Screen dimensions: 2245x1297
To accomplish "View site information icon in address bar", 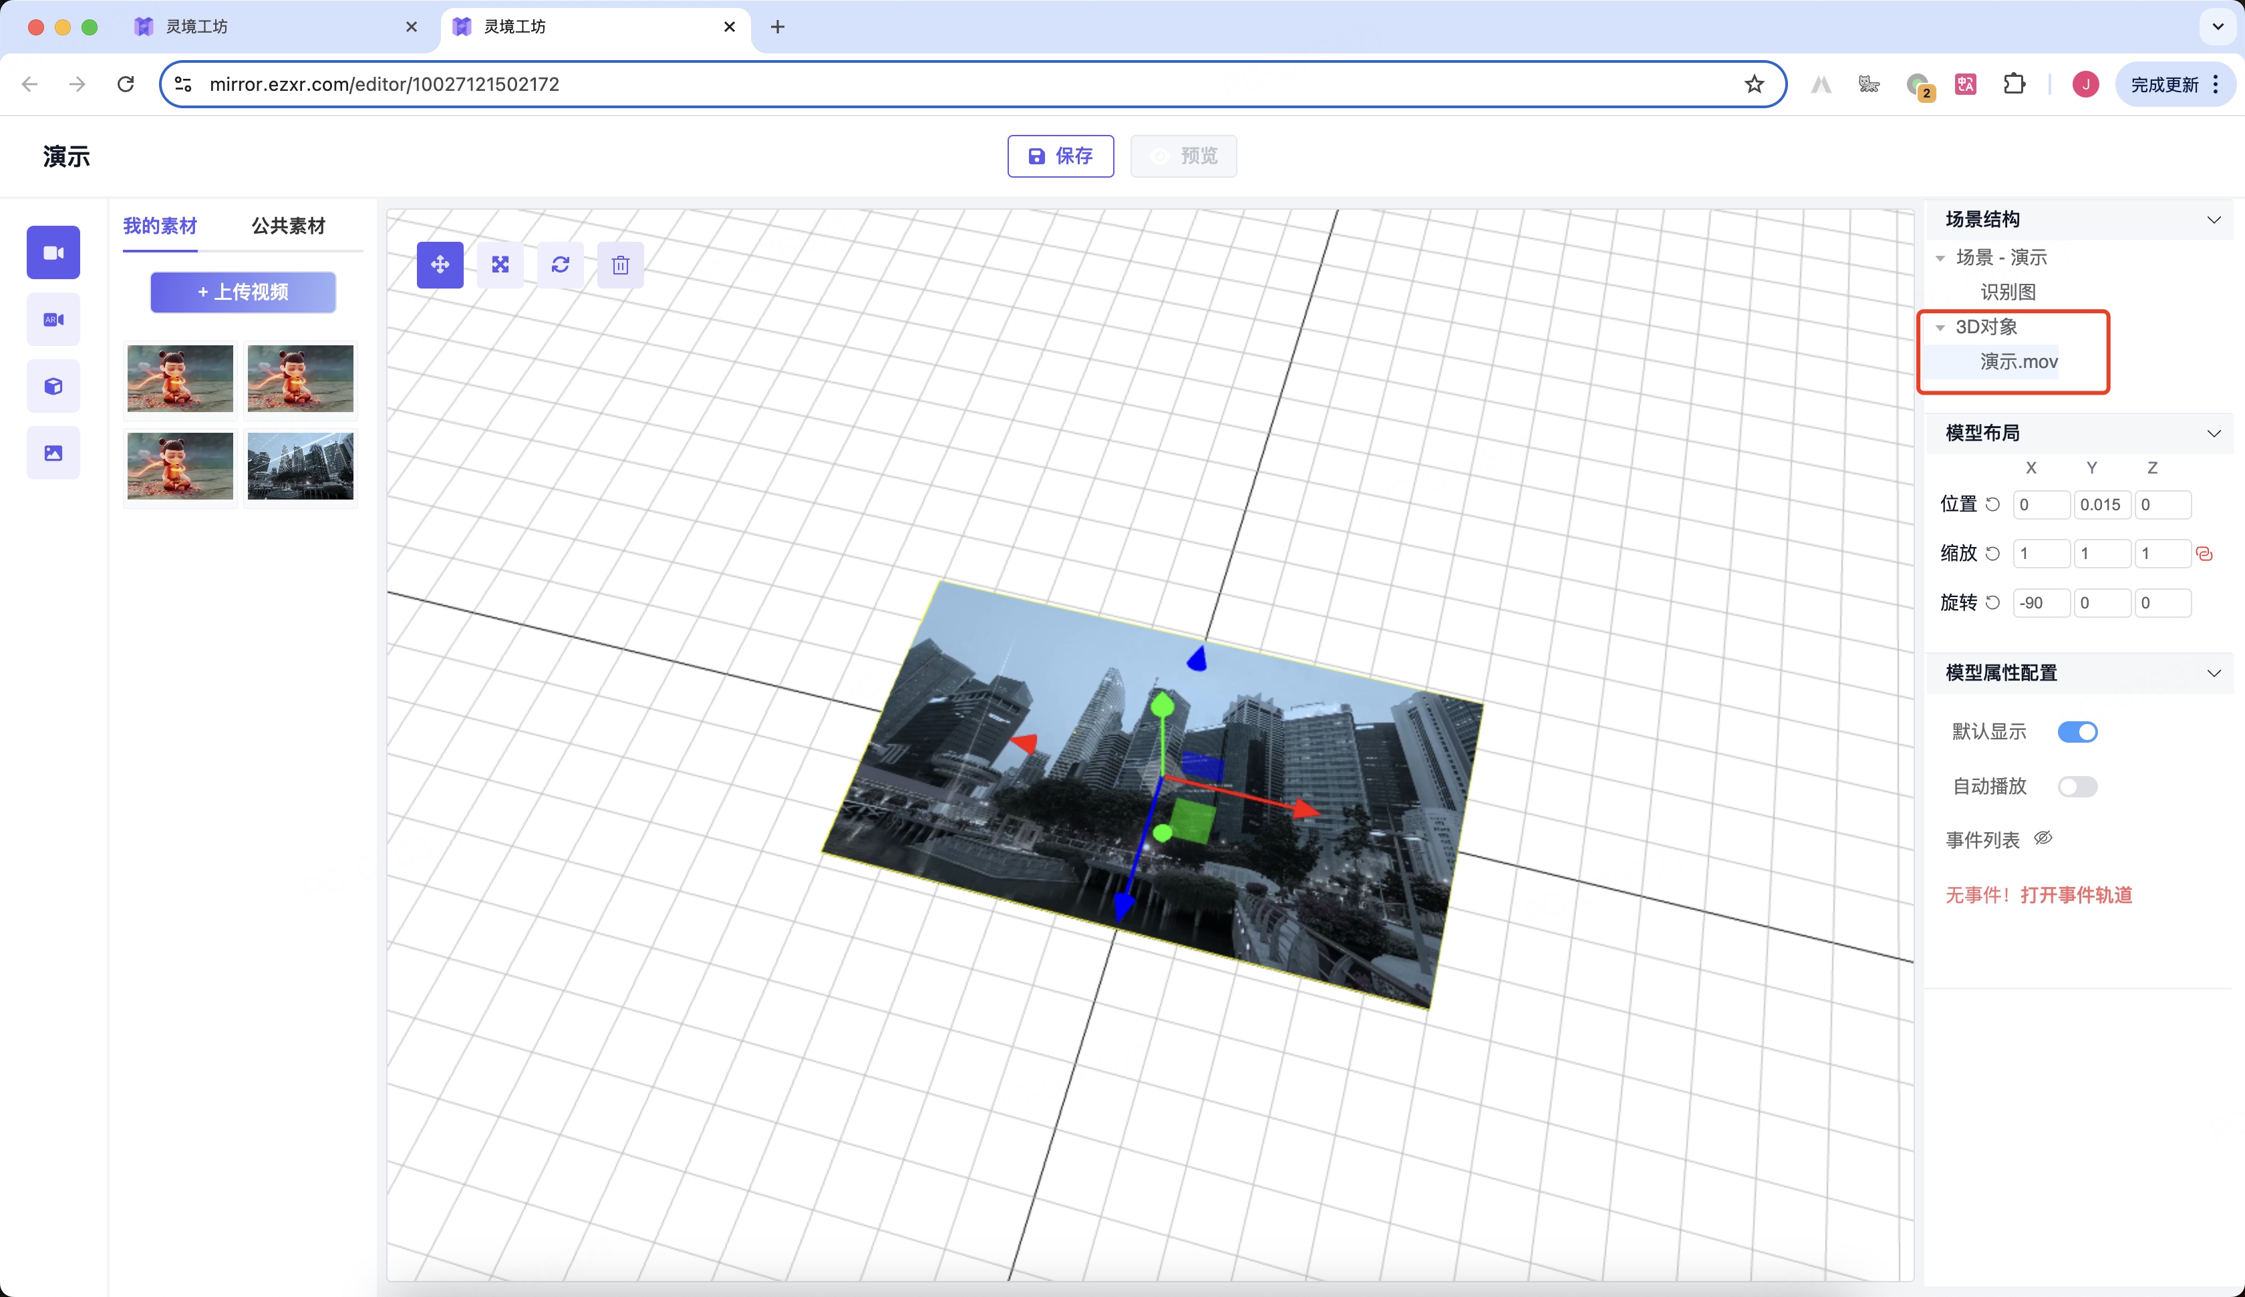I will click(x=184, y=83).
